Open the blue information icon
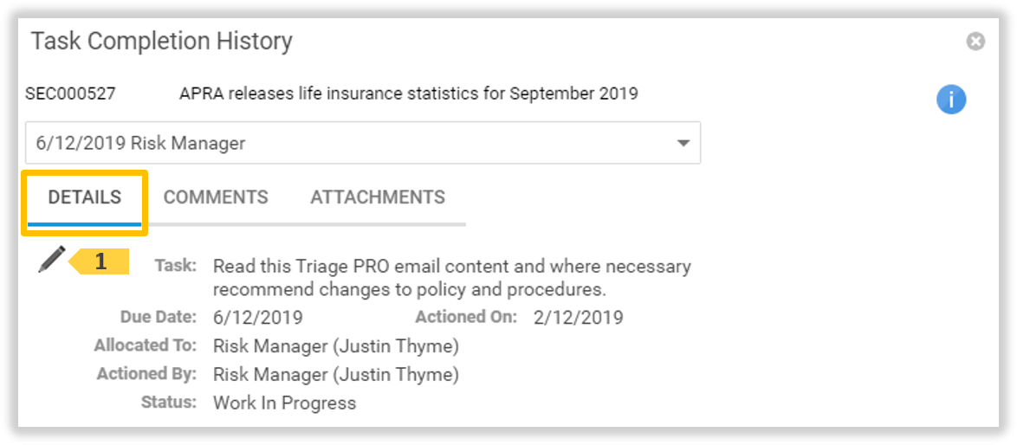The width and height of the screenshot is (1017, 445). (x=951, y=100)
